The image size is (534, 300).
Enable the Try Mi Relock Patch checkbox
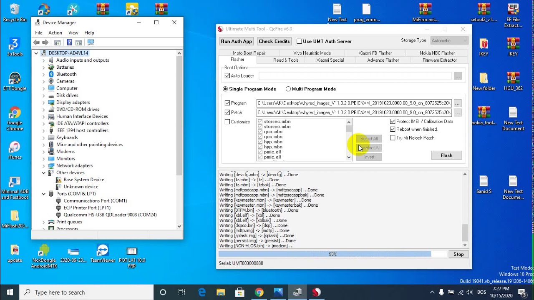[393, 137]
